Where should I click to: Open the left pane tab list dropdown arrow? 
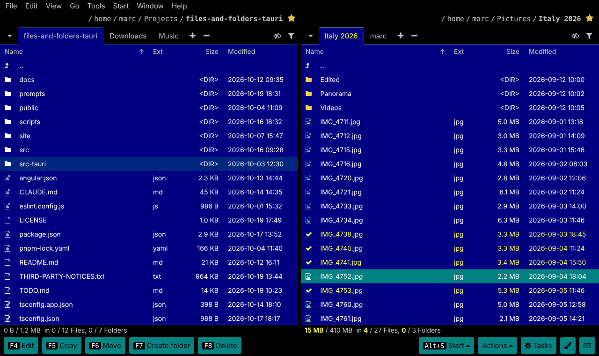[9, 36]
